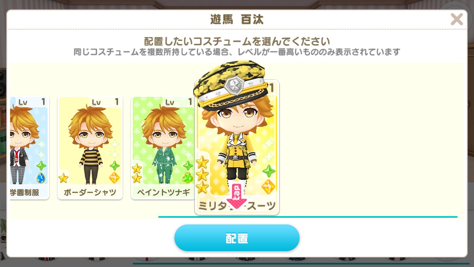The image size is (474, 267).
Task: Click the three gold stars on ミリタリースーツ
Action: point(202,175)
